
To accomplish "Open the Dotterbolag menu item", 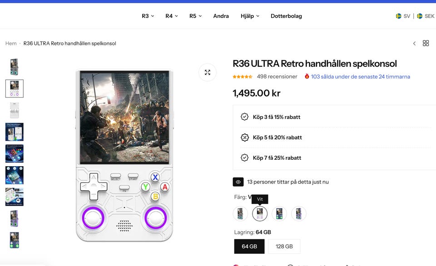I will point(286,16).
